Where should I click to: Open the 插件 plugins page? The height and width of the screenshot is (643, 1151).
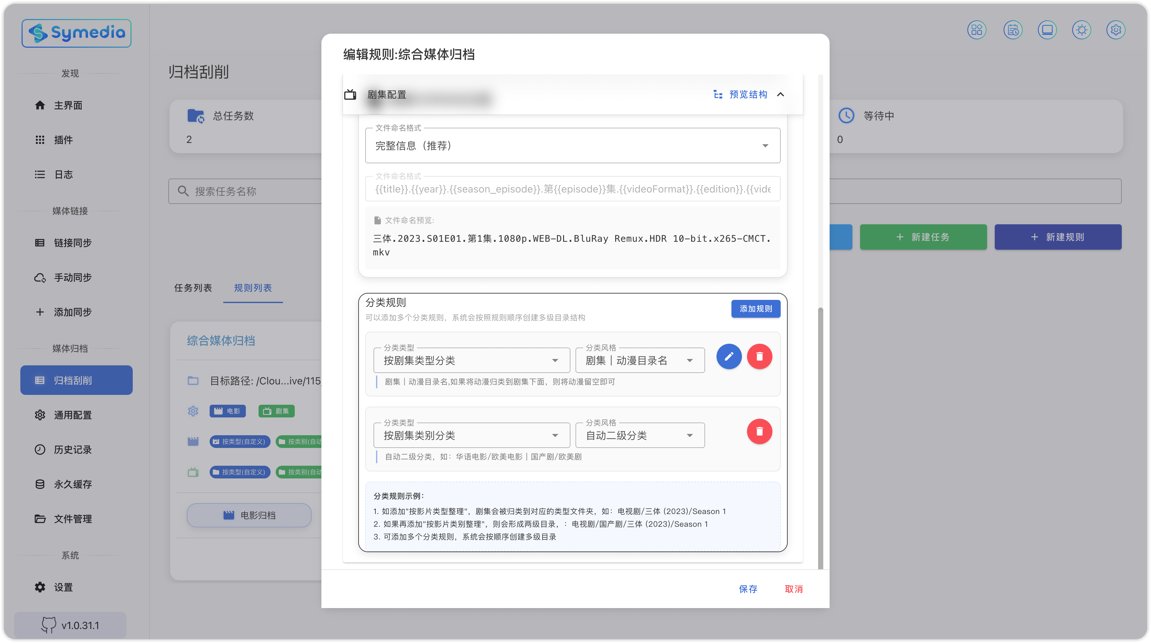point(77,140)
